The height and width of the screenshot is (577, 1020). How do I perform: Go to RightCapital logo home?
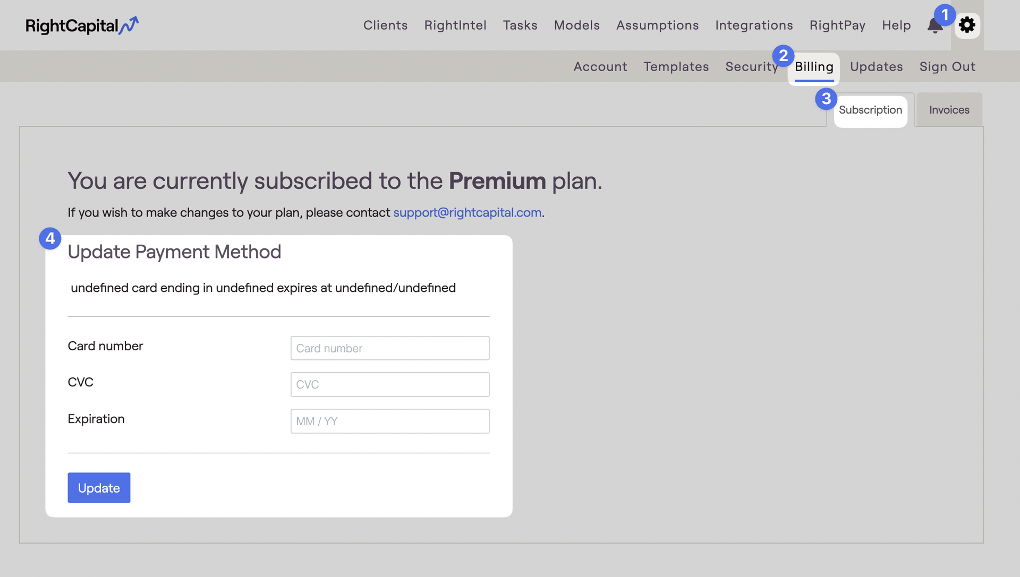pos(82,25)
